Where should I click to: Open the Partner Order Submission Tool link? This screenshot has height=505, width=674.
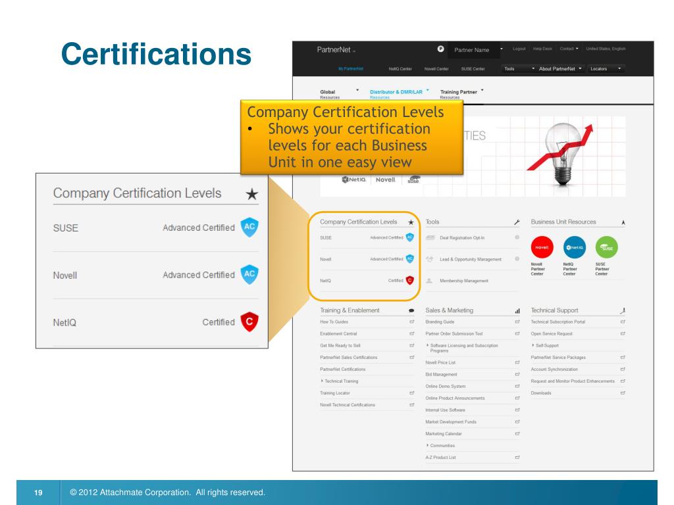[454, 333]
